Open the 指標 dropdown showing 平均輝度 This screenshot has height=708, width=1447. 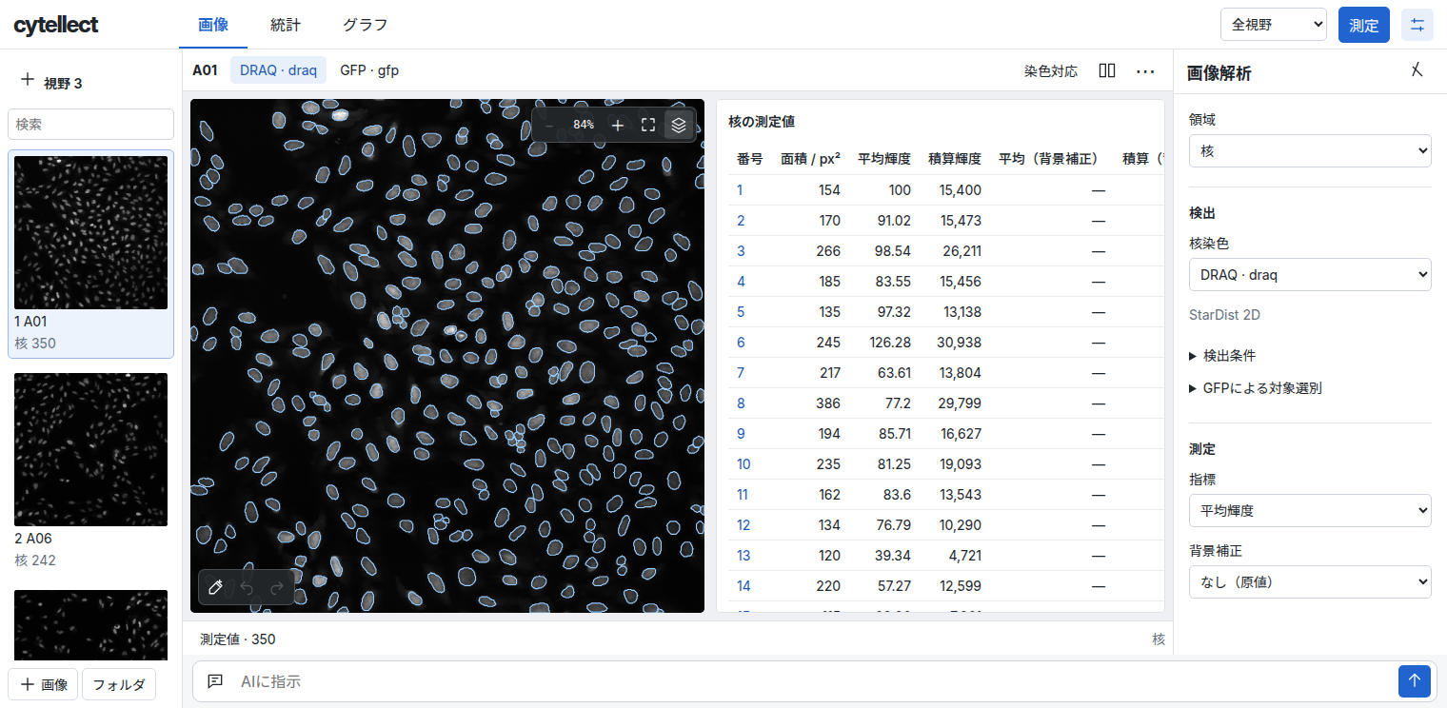1310,510
